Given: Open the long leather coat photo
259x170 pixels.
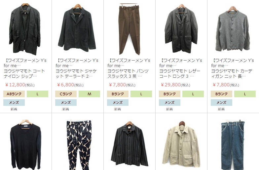Looking at the screenshot, I should coord(181,29).
